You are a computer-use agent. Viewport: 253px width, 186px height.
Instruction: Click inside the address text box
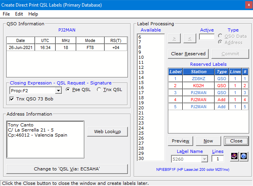pyautogui.click(x=45, y=139)
